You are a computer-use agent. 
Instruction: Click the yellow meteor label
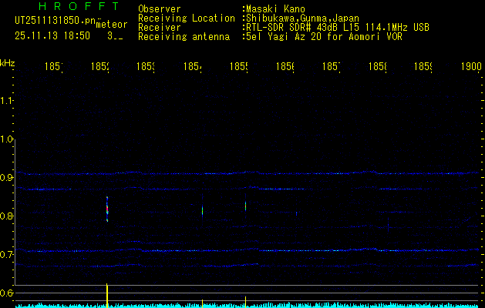tap(111, 24)
